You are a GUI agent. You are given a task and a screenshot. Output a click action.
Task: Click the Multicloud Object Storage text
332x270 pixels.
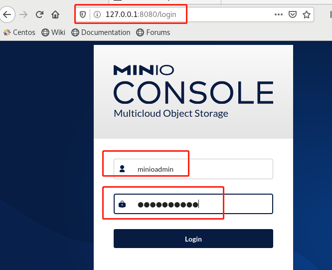coord(171,114)
